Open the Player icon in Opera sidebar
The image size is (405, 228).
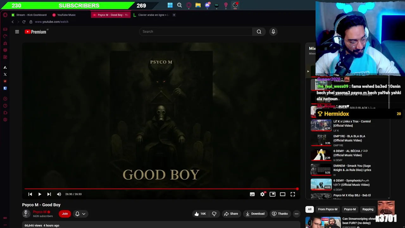coord(5,99)
